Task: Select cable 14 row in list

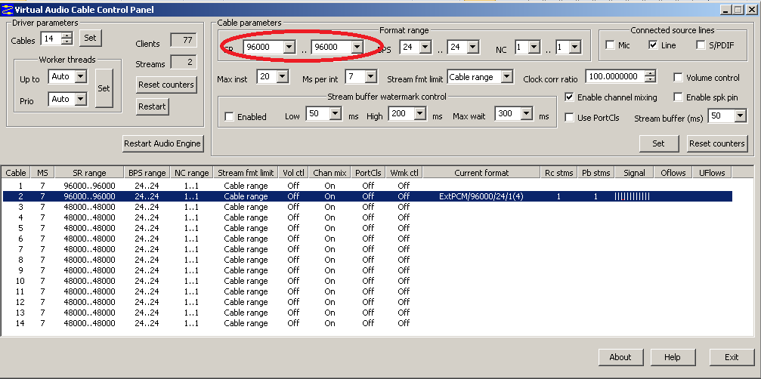Action: pos(367,323)
